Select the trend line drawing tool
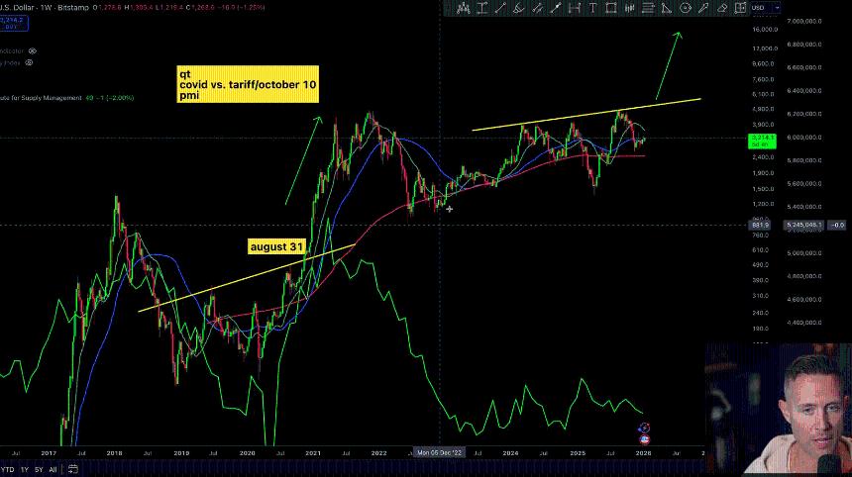The image size is (852, 477). coord(500,8)
